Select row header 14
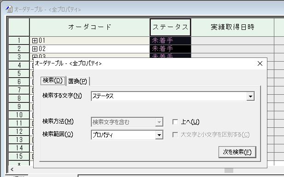This screenshot has width=284, height=177. pyautogui.click(x=19, y=148)
